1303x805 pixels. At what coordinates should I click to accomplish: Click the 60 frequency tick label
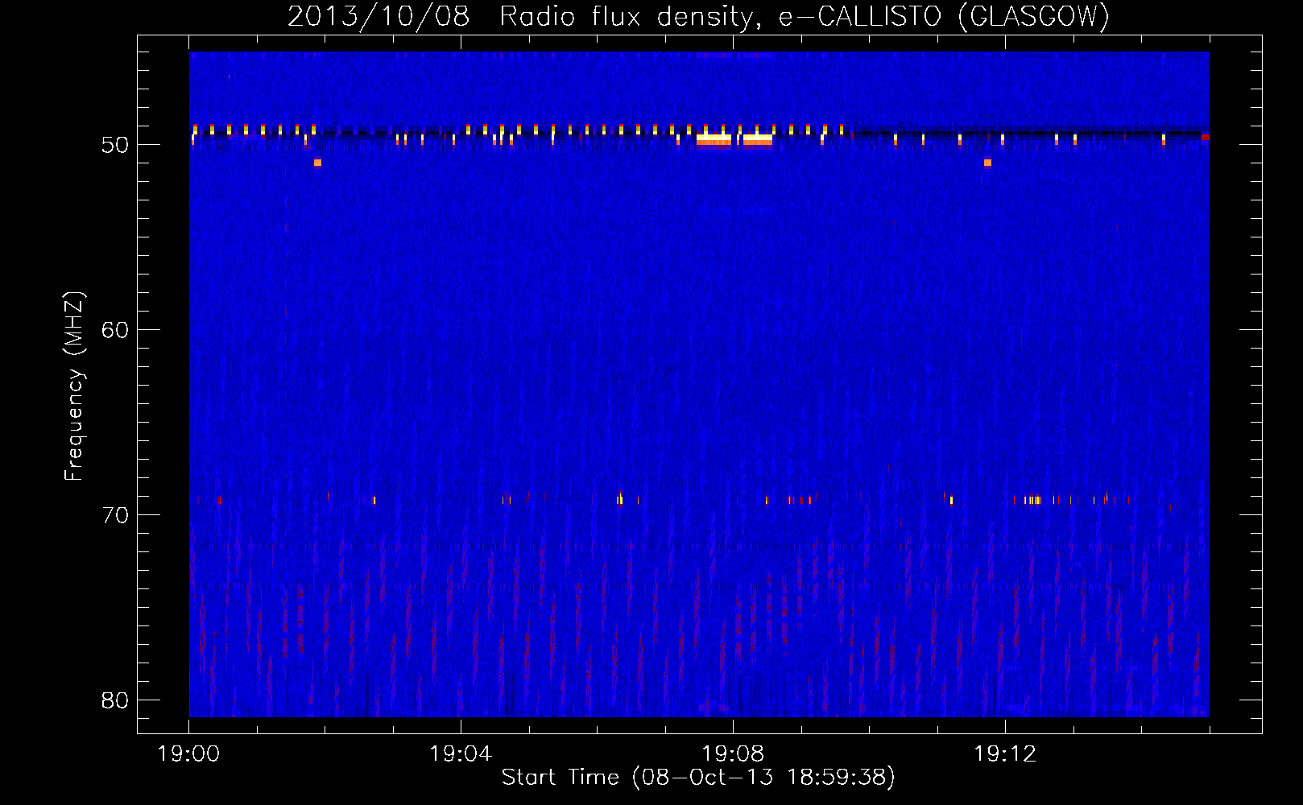pyautogui.click(x=115, y=330)
